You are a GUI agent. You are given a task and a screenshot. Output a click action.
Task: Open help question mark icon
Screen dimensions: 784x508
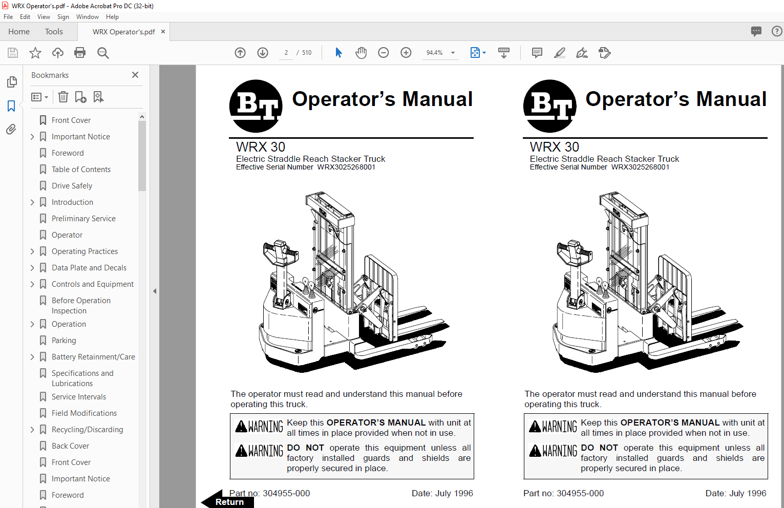777,31
